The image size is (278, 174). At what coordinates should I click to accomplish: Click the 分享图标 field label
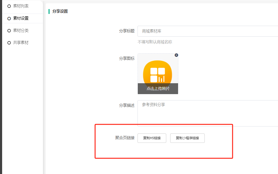(x=127, y=58)
